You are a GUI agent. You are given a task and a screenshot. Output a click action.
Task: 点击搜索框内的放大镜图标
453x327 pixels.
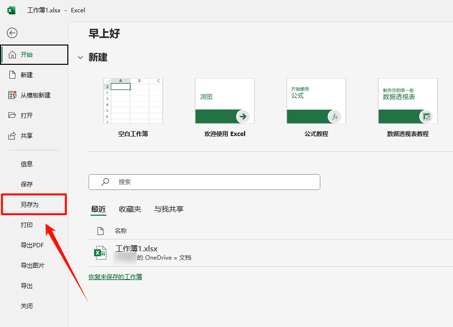[x=104, y=182]
